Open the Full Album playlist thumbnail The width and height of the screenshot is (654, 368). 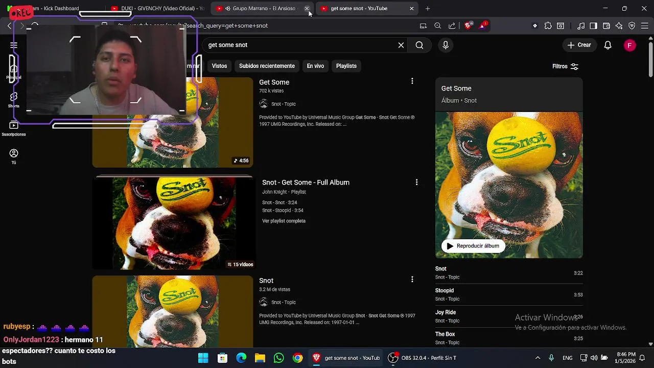click(173, 223)
